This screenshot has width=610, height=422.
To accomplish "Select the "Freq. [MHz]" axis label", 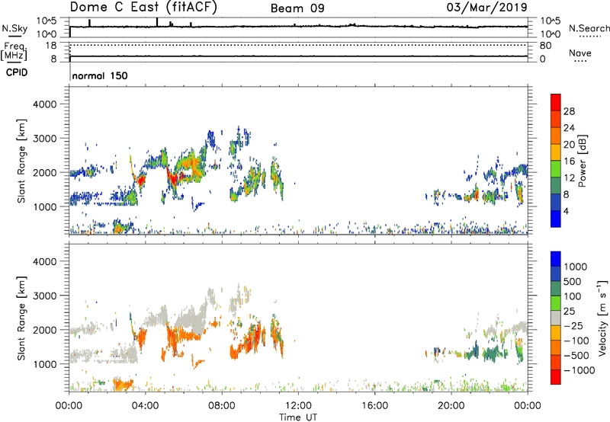I will 14,51.
